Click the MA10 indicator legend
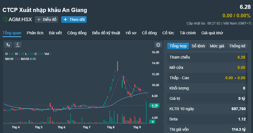 coord(13,59)
